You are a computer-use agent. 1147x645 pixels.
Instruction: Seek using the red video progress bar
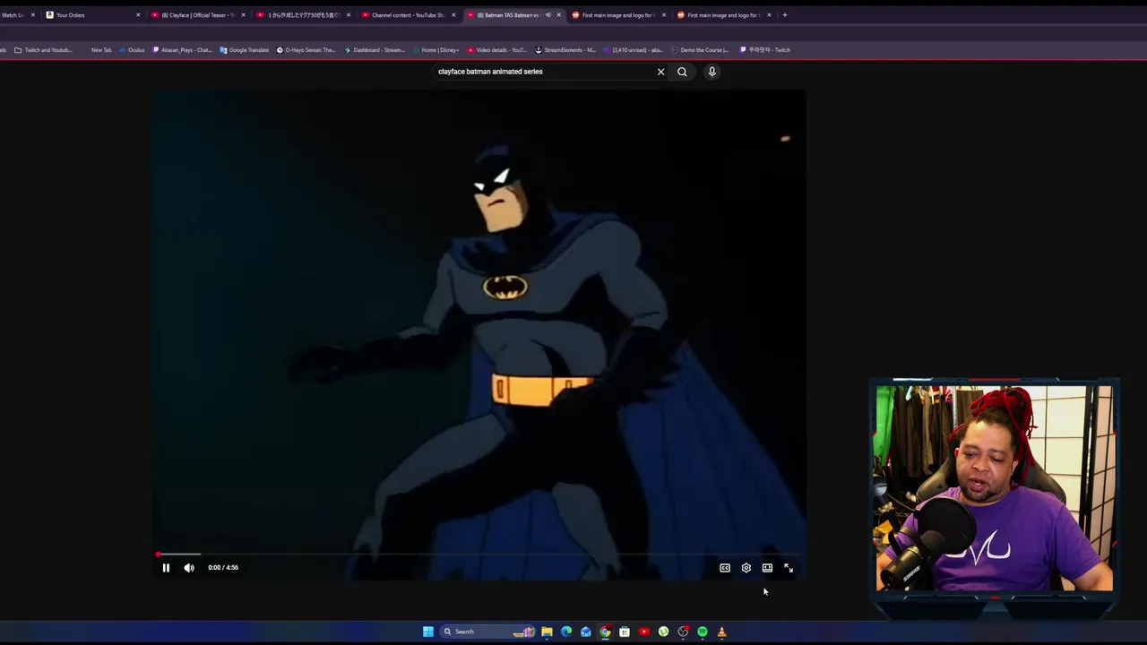478,555
